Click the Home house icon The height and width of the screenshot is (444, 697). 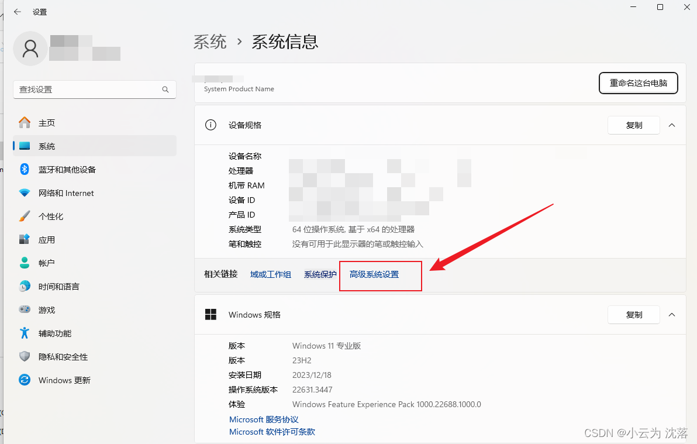point(25,122)
